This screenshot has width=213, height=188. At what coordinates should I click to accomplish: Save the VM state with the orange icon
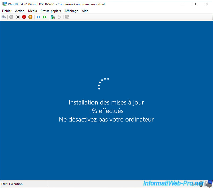tap(31, 17)
